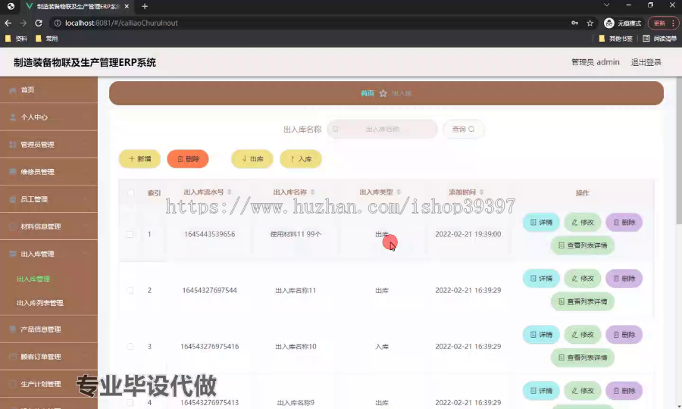Click 退出登录 to log out
The height and width of the screenshot is (409, 682).
(646, 62)
